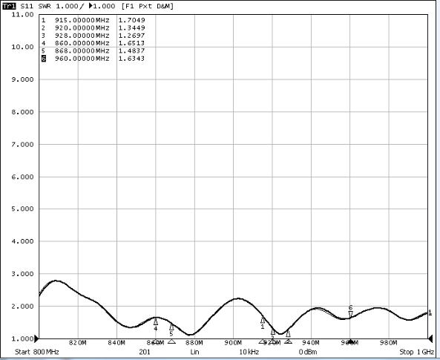Click marker 1 at 915 MHz
440x360 pixels.
coord(263,321)
